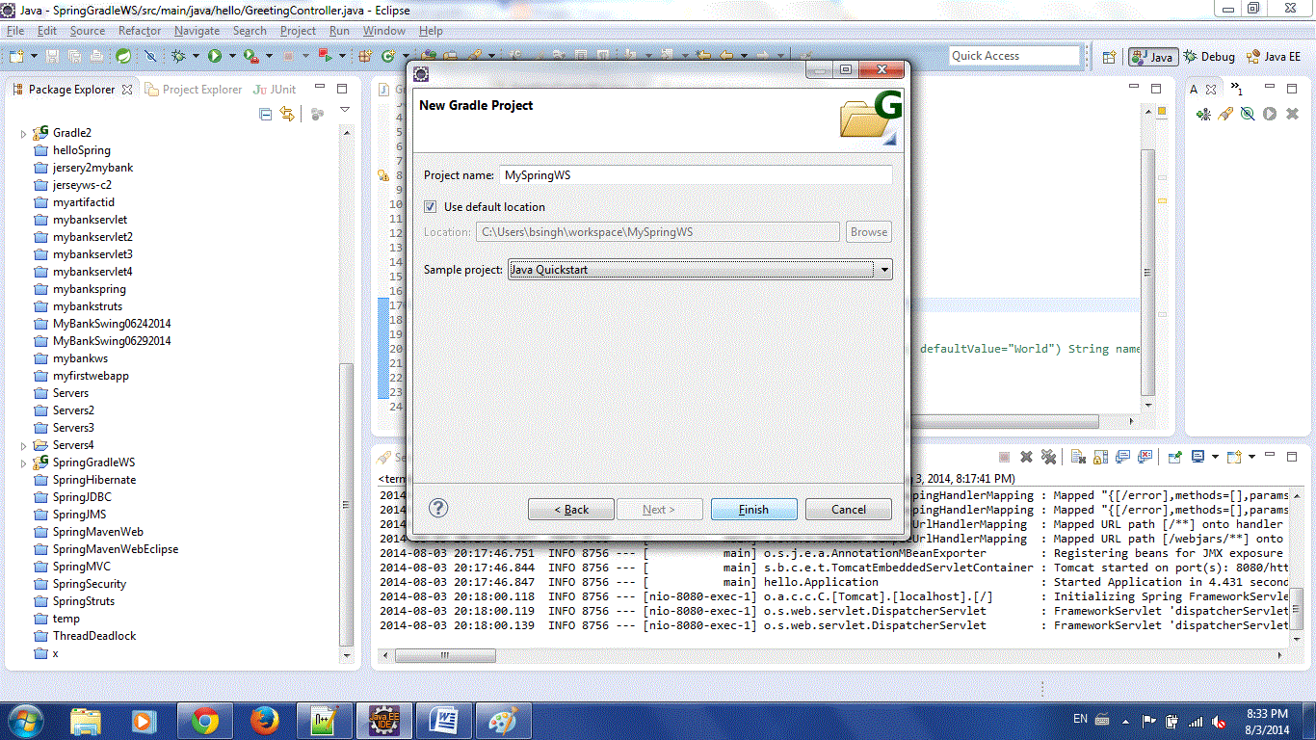Pin the Console view
Viewport: 1316px width, 740px height.
pos(1174,458)
